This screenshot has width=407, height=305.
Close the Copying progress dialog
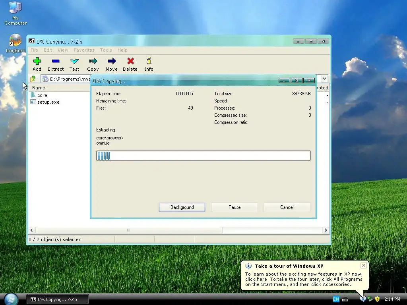[x=309, y=80]
